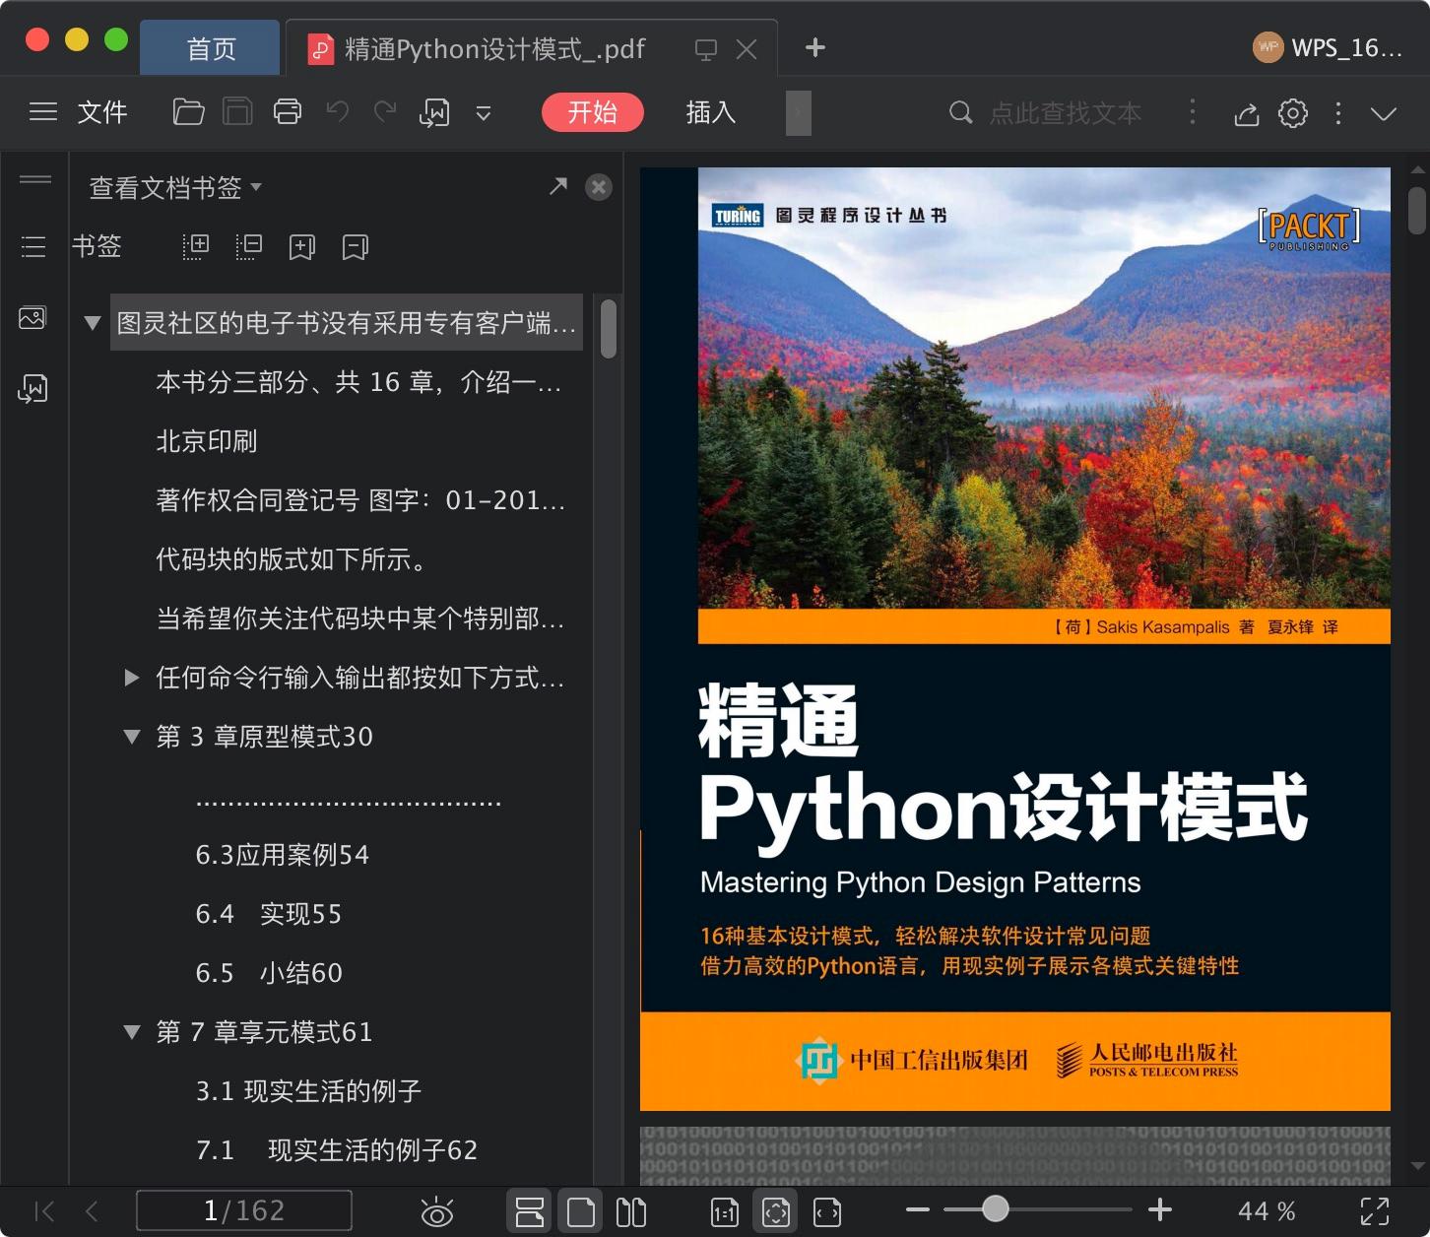1430x1237 pixels.
Task: Click the zoom slider handle
Action: pos(996,1208)
